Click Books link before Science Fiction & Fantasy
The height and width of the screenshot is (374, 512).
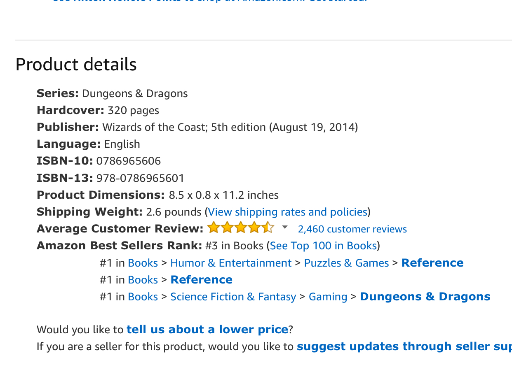point(143,297)
